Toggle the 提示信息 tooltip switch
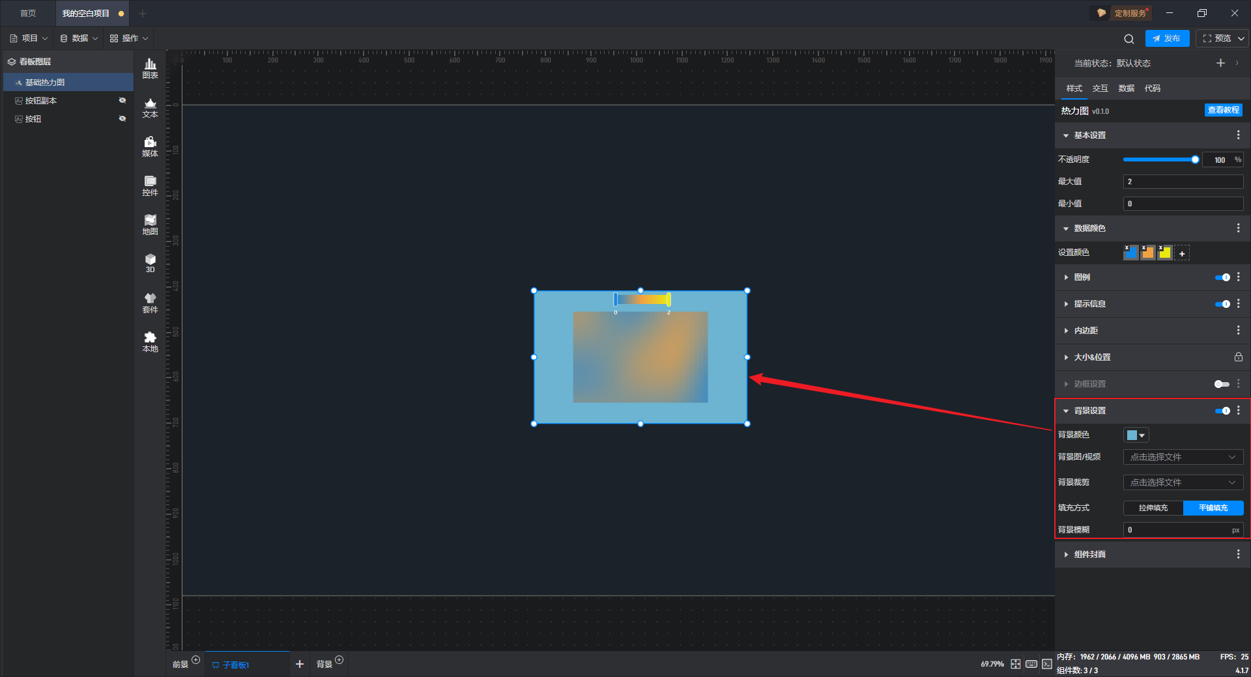Viewport: 1251px width, 677px height. point(1222,304)
